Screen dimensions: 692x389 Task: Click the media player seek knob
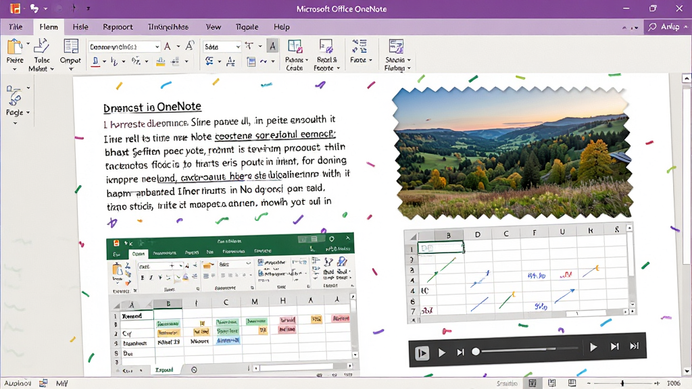[476, 351]
